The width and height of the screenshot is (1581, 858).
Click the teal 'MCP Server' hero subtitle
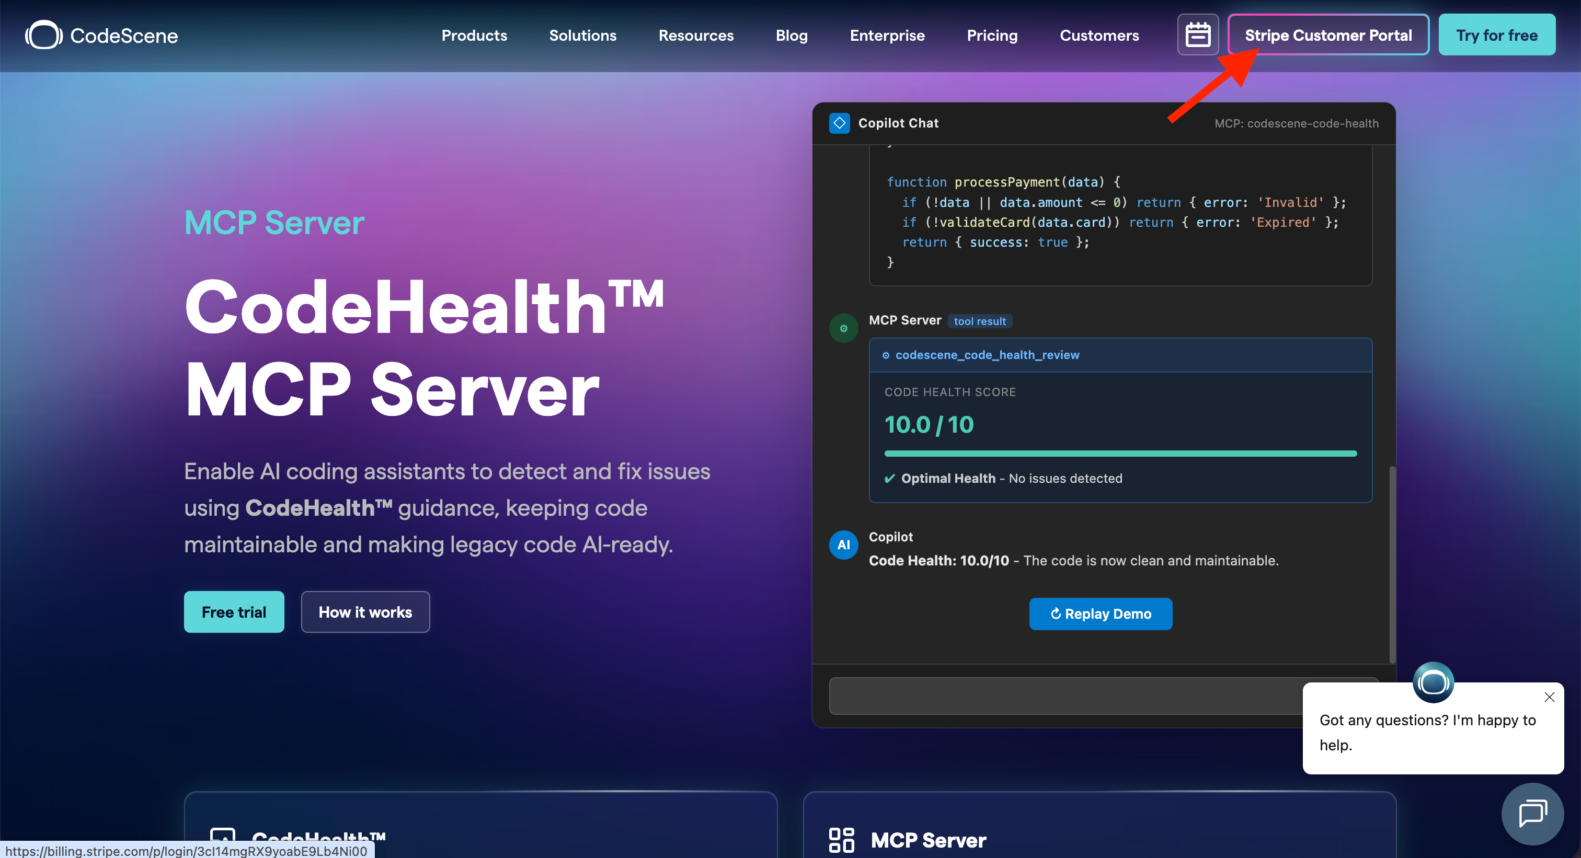[274, 222]
